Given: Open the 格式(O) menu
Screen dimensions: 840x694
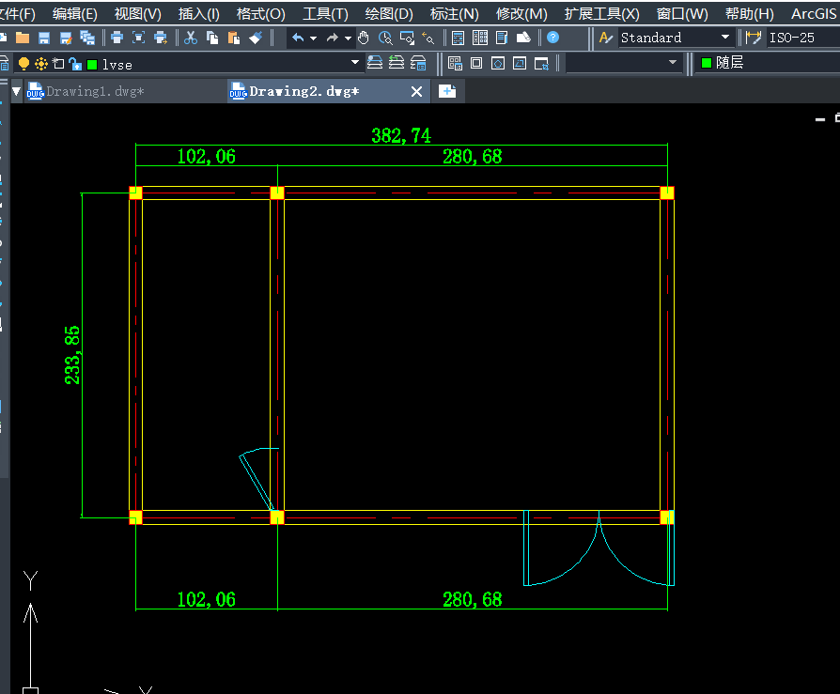Looking at the screenshot, I should pyautogui.click(x=261, y=13).
